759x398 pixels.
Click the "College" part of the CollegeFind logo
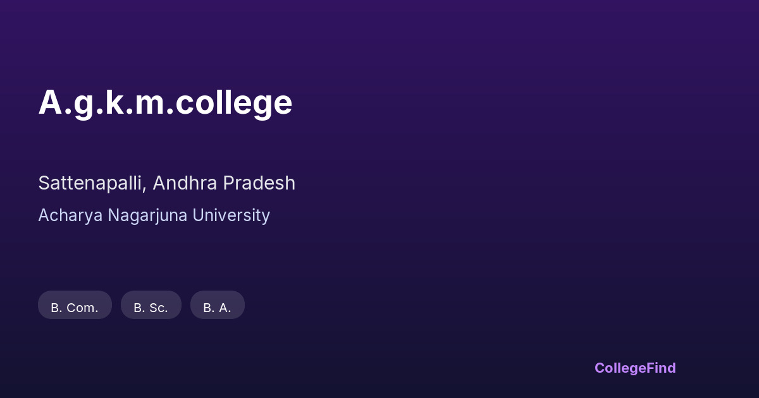tap(620, 368)
